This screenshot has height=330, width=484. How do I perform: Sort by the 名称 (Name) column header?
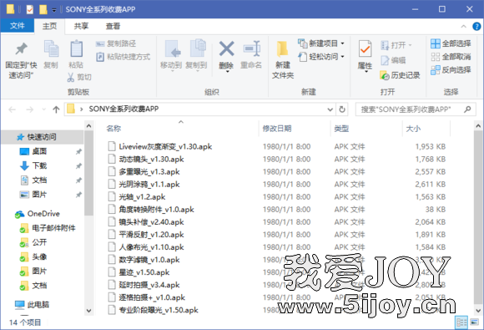click(x=113, y=129)
